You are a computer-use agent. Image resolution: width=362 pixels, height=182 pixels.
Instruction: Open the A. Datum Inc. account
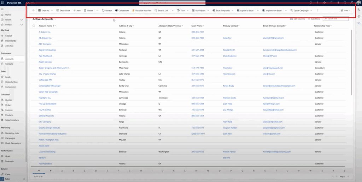click(45, 32)
